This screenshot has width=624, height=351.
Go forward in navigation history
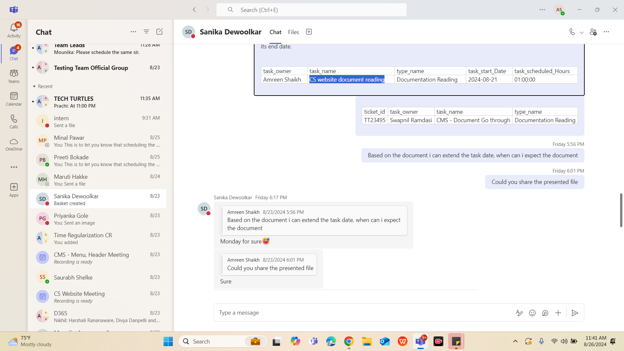[208, 10]
